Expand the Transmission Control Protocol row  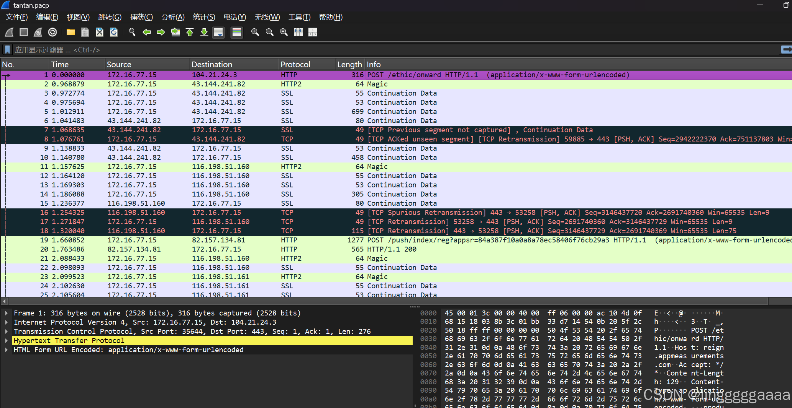[6, 332]
